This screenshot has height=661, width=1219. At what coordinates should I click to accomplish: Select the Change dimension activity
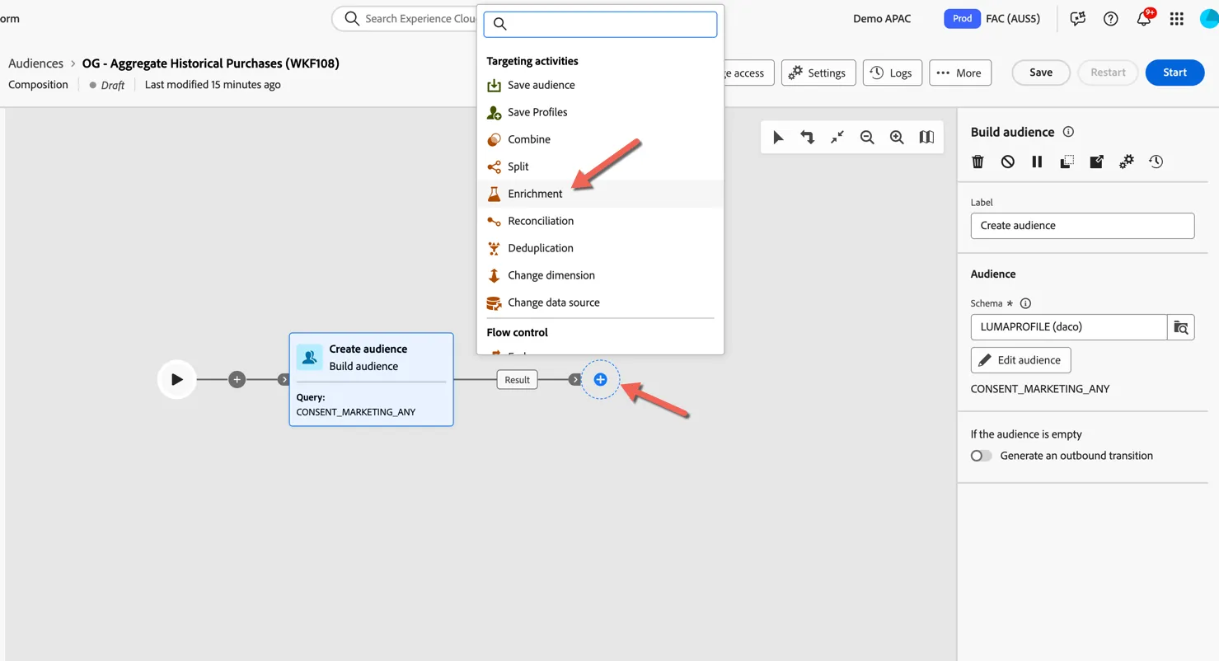[x=600, y=275]
